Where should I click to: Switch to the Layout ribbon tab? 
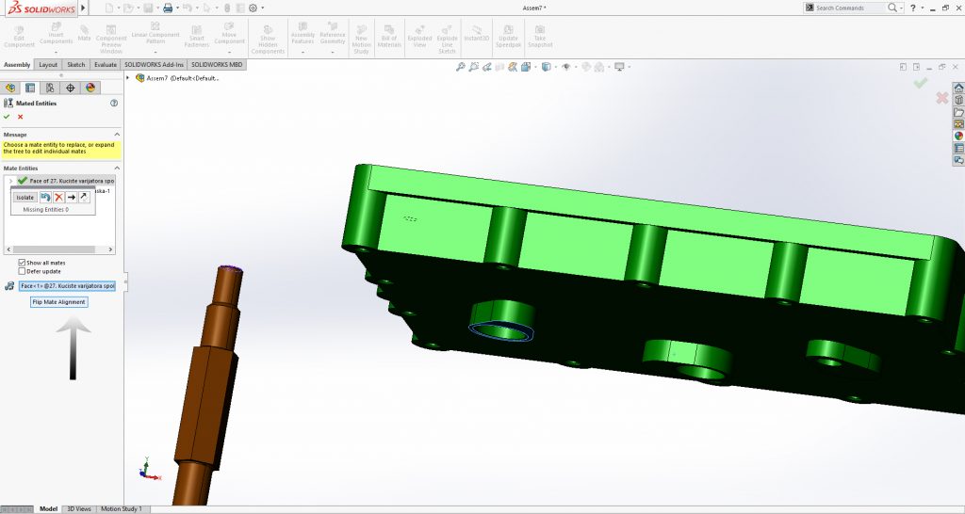[x=47, y=65]
